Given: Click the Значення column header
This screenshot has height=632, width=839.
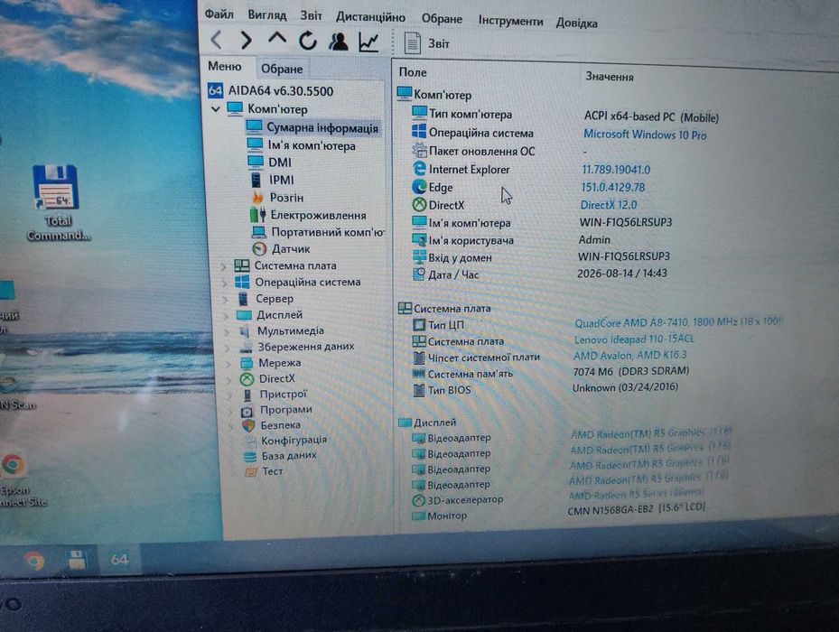Looking at the screenshot, I should [610, 77].
